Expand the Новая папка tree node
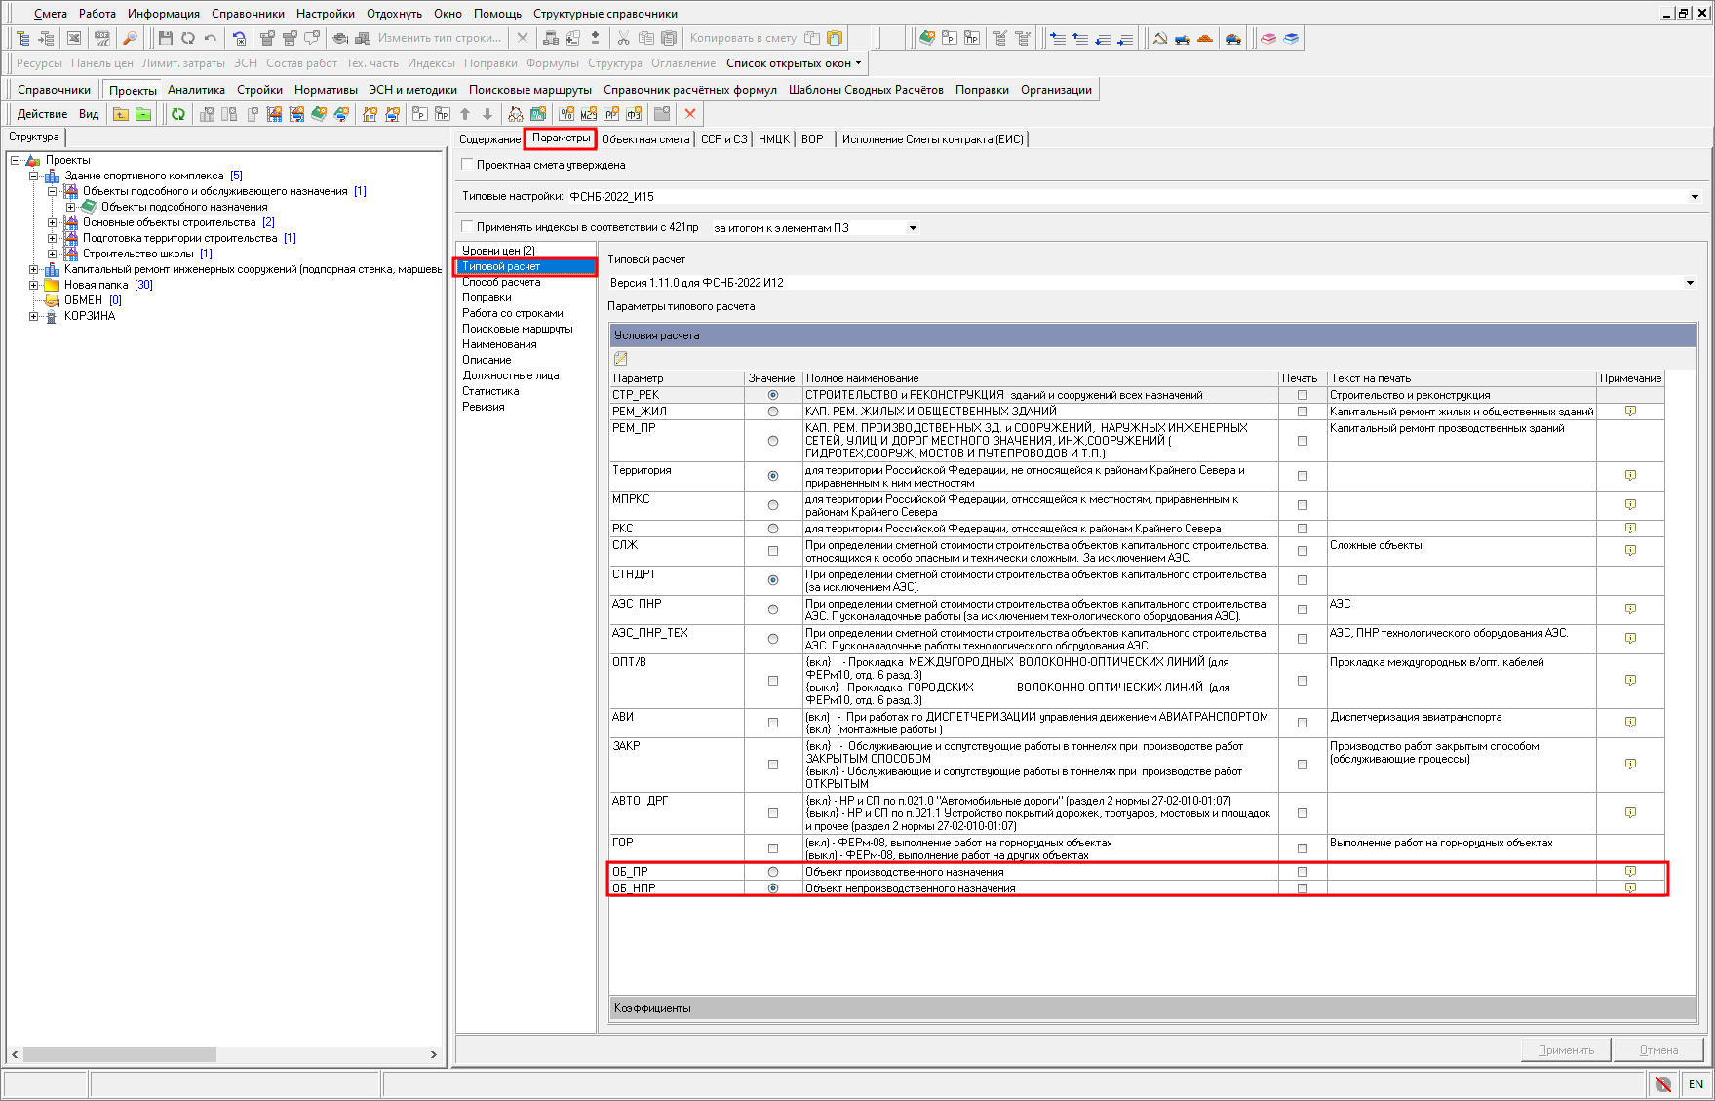Image resolution: width=1715 pixels, height=1101 pixels. [x=34, y=285]
